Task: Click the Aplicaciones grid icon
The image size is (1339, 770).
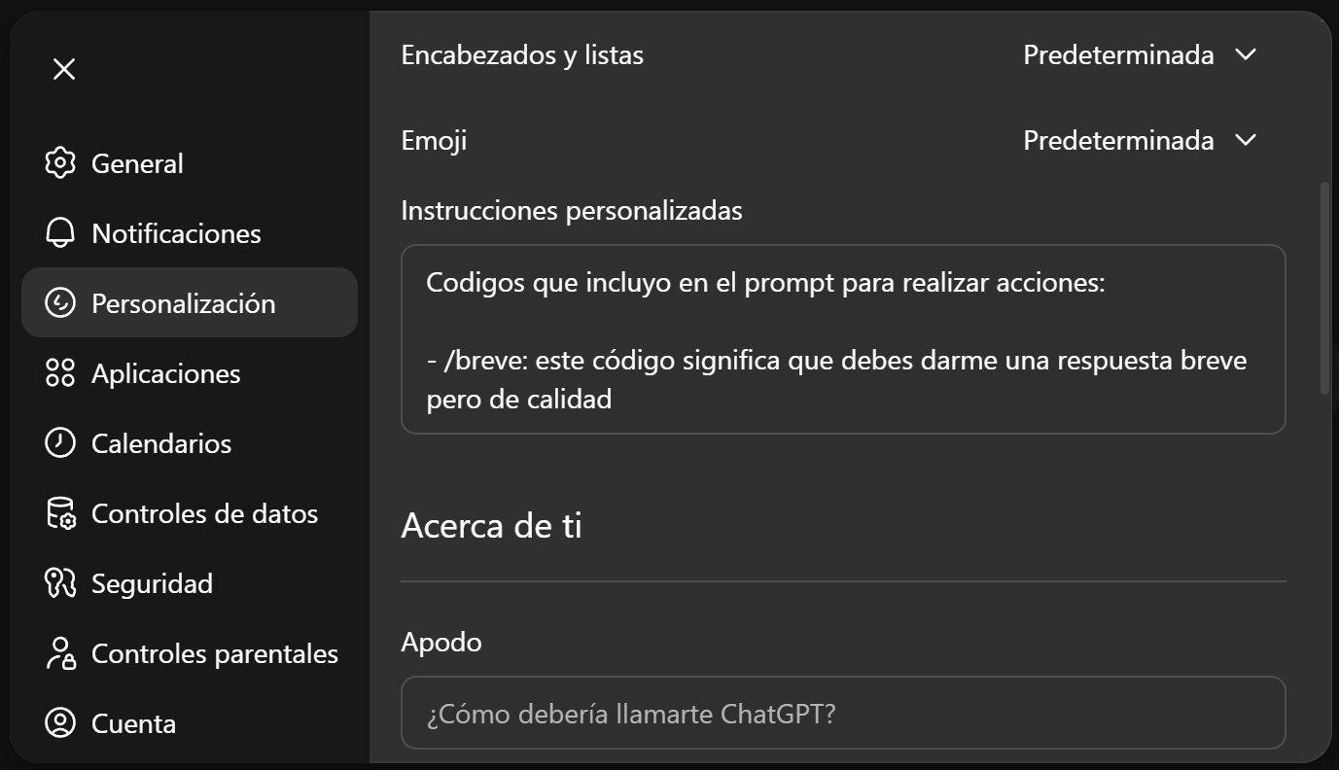Action: (60, 373)
